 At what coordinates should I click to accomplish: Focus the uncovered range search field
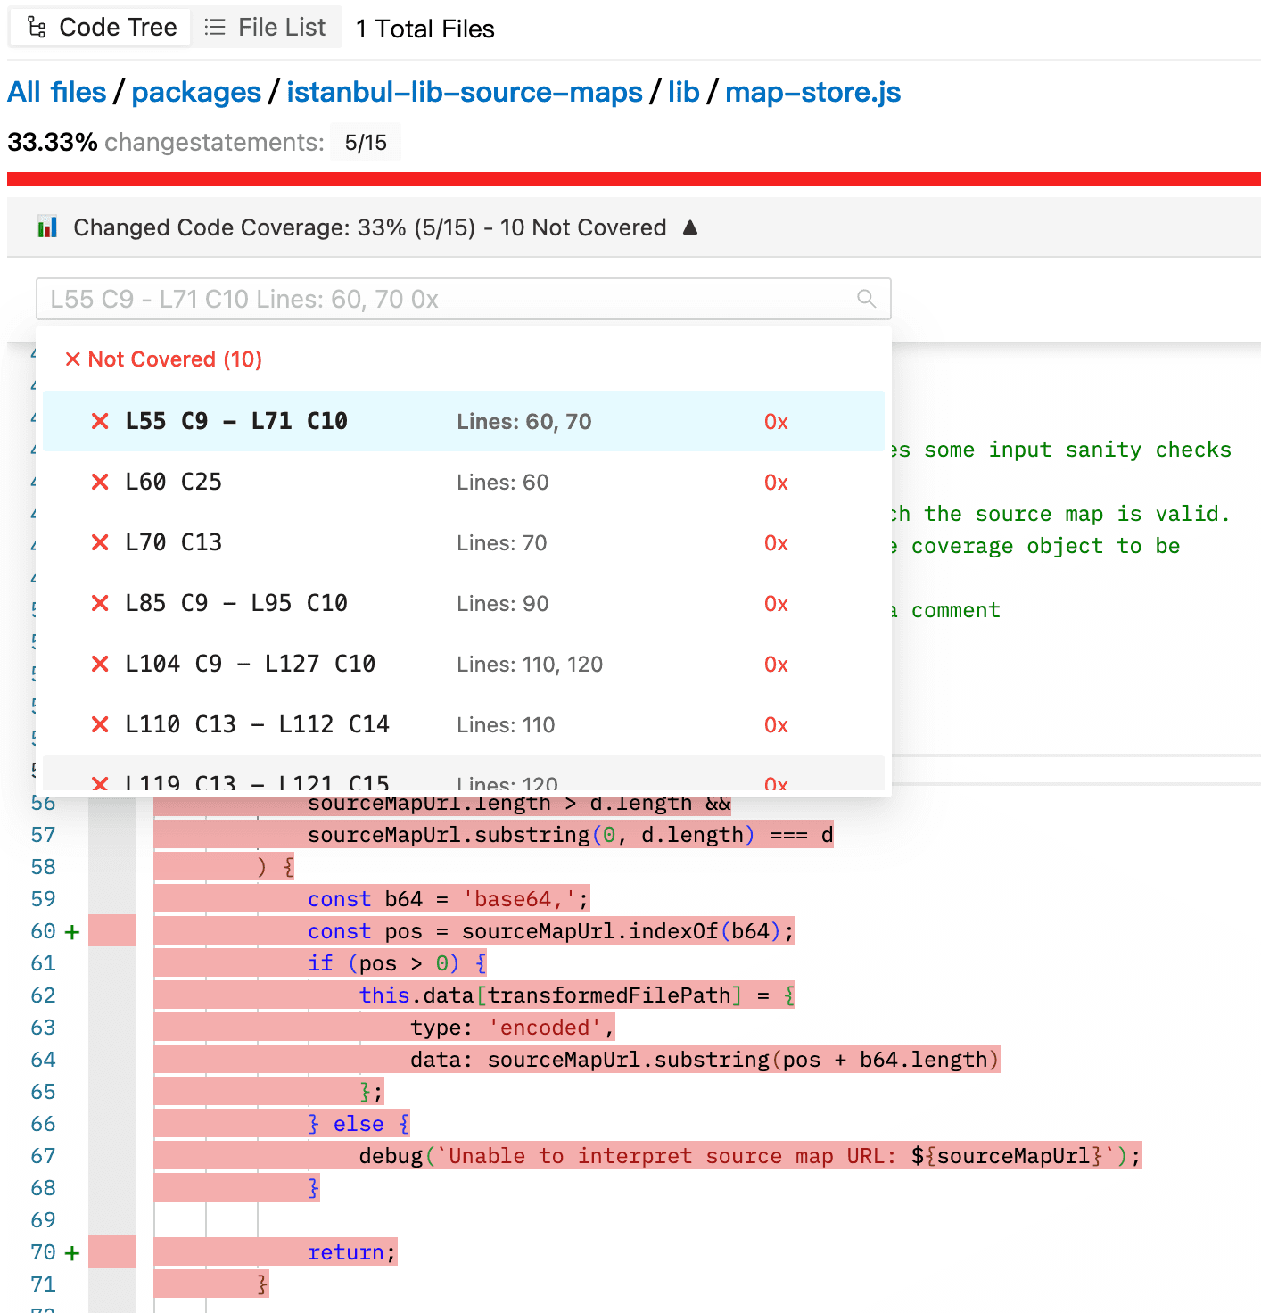pos(446,299)
